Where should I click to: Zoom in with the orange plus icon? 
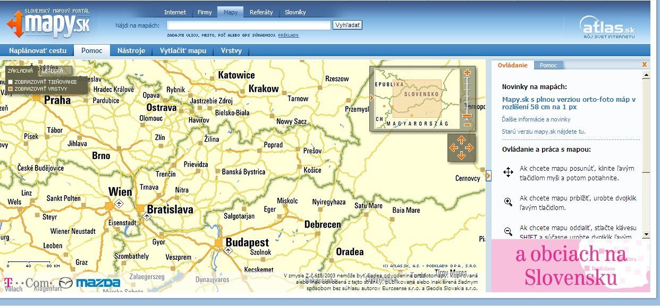pos(467,72)
